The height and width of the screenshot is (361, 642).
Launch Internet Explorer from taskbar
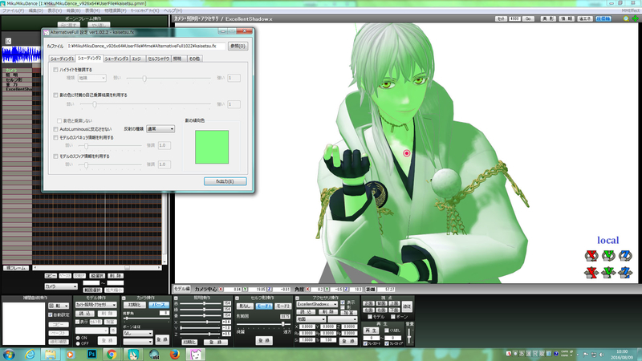[x=30, y=354]
